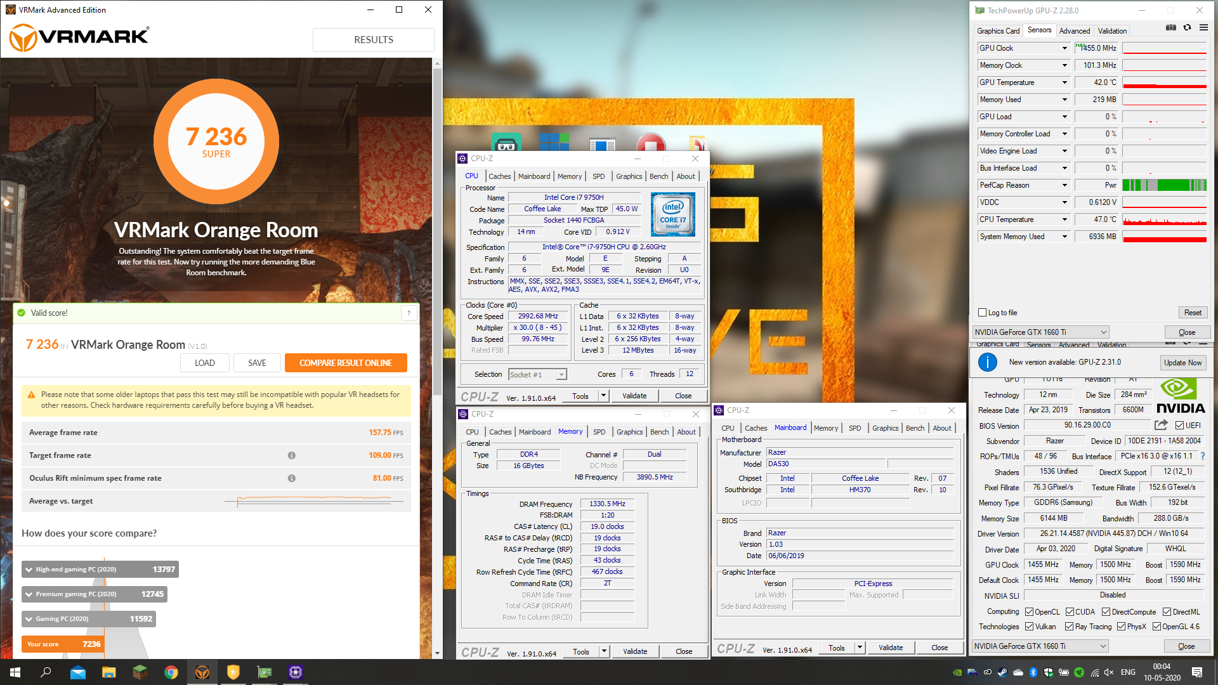Open Google Chrome from the taskbar
This screenshot has height=685, width=1218.
171,672
